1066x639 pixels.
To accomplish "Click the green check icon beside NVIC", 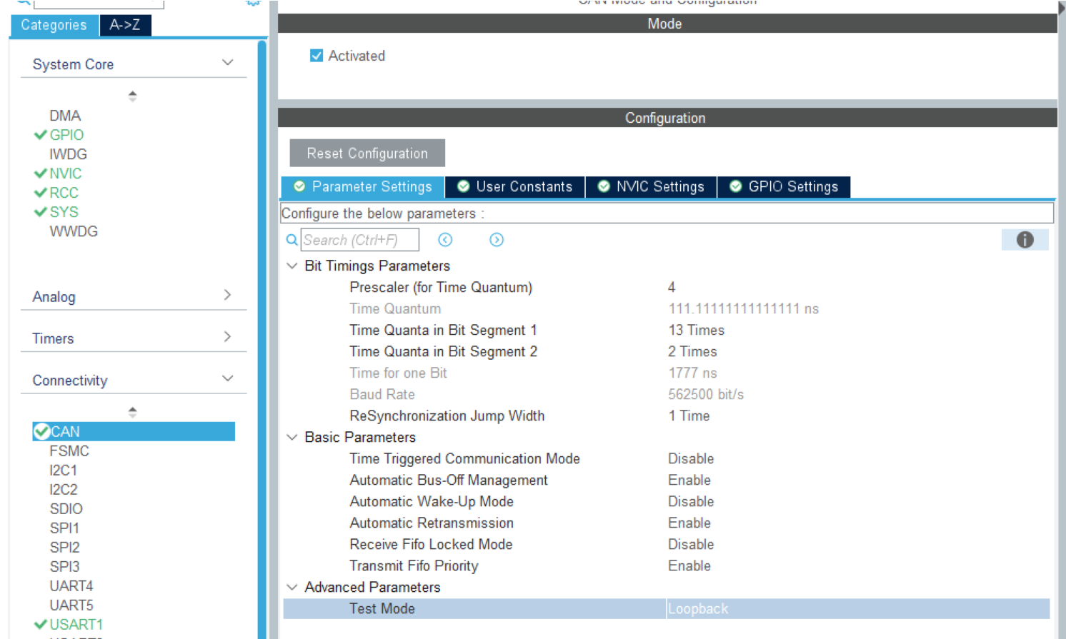I will 41,173.
